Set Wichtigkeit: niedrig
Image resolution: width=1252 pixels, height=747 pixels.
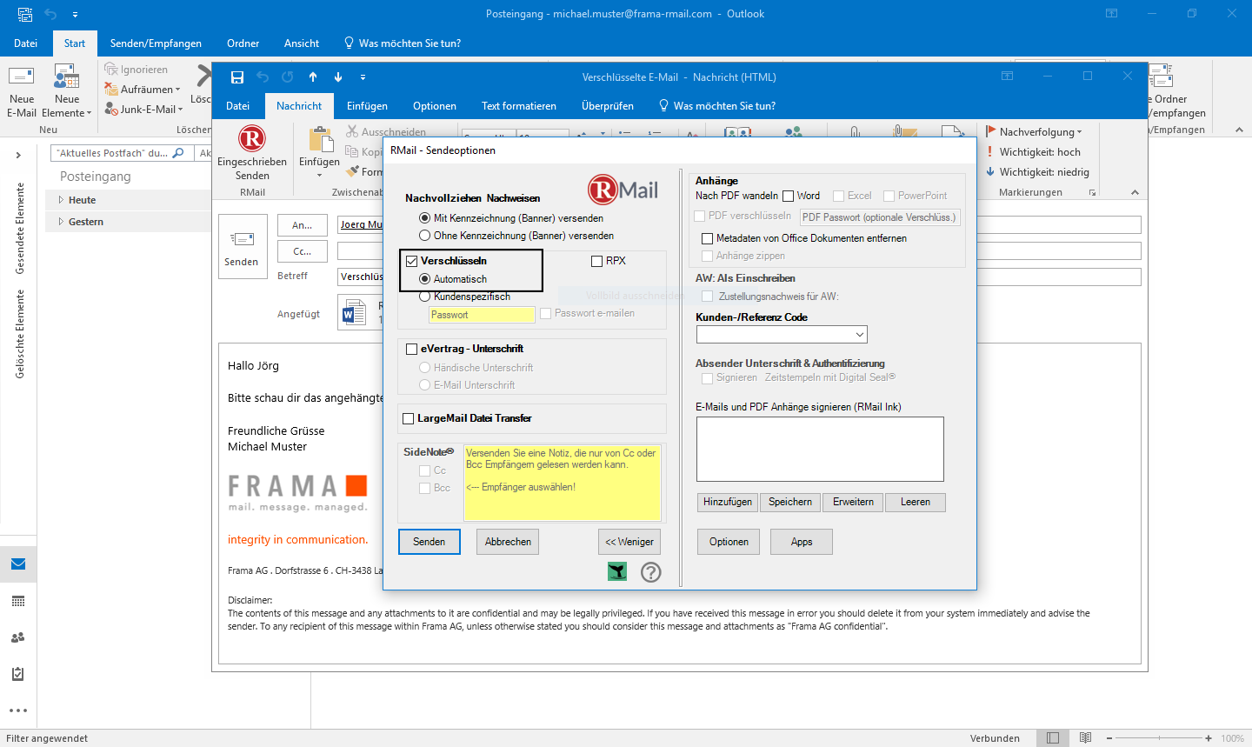1036,171
